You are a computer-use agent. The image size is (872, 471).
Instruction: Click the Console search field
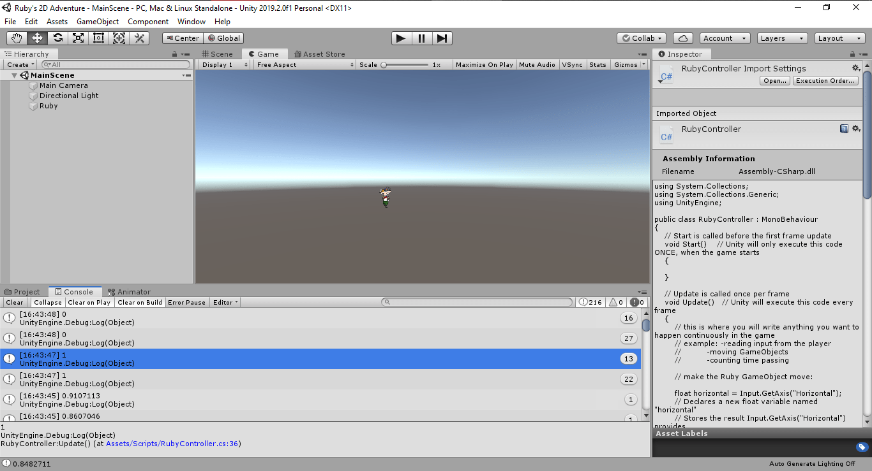(477, 302)
